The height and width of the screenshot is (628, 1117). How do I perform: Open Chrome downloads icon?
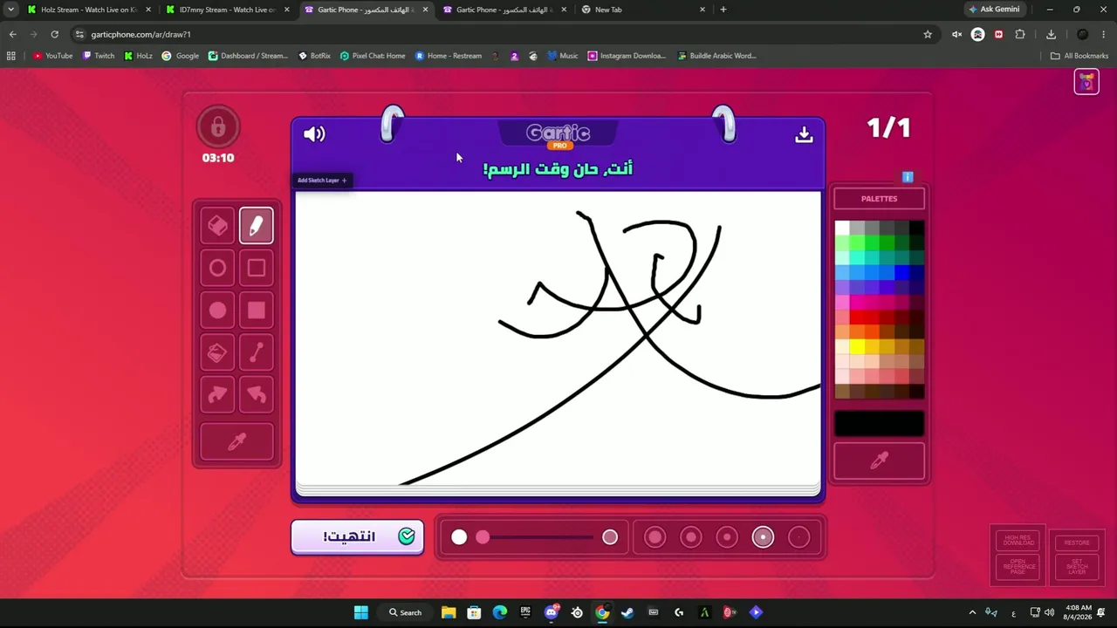pos(1051,34)
